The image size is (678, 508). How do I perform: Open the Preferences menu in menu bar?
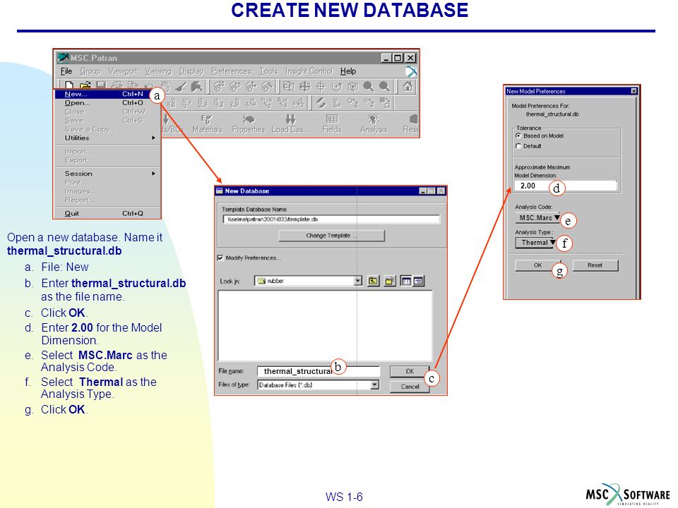click(232, 71)
